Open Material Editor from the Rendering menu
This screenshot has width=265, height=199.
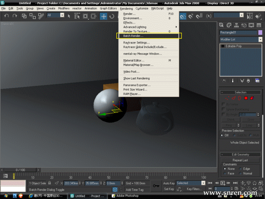(134, 60)
